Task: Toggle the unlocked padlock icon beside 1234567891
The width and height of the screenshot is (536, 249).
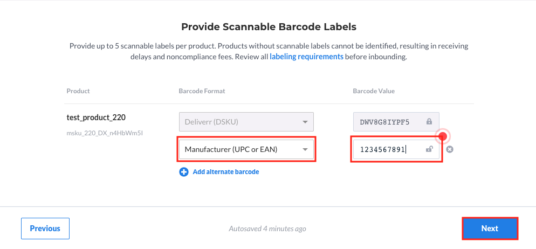Action: (429, 149)
